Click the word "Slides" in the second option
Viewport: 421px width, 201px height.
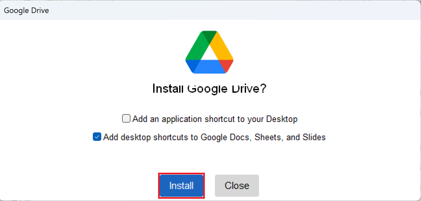click(x=314, y=137)
